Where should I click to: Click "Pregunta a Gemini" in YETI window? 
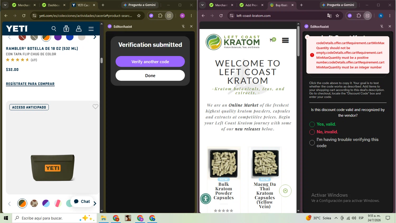click(x=140, y=5)
